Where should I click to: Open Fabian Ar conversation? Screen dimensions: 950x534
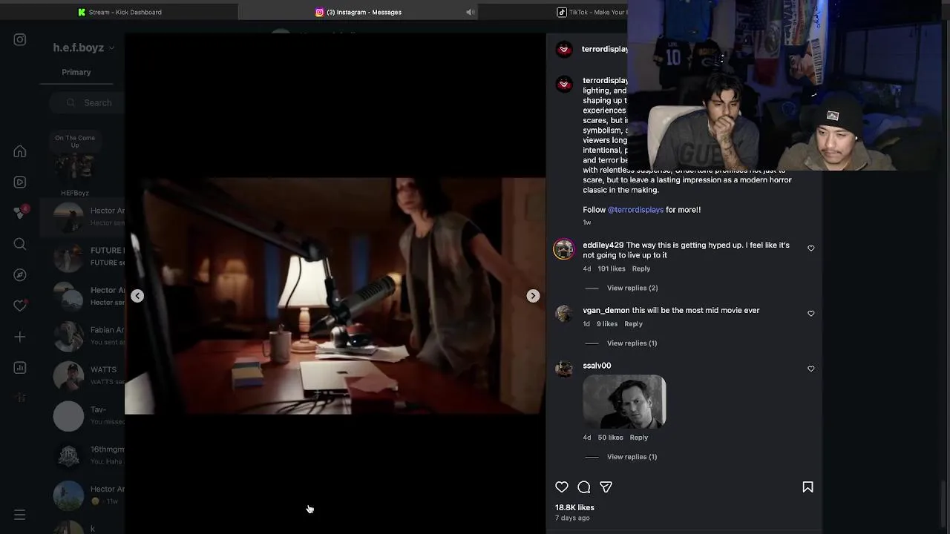click(82, 335)
